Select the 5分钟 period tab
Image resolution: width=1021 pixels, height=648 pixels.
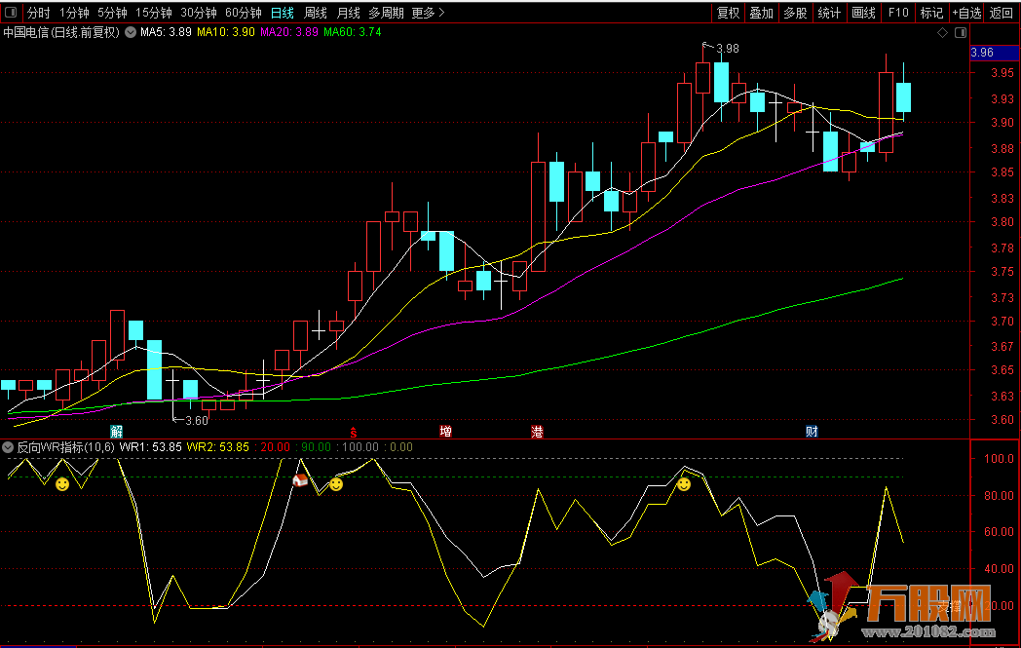pyautogui.click(x=112, y=13)
